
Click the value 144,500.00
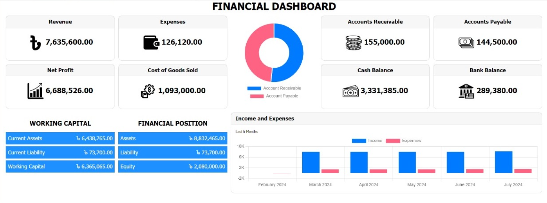(497, 42)
